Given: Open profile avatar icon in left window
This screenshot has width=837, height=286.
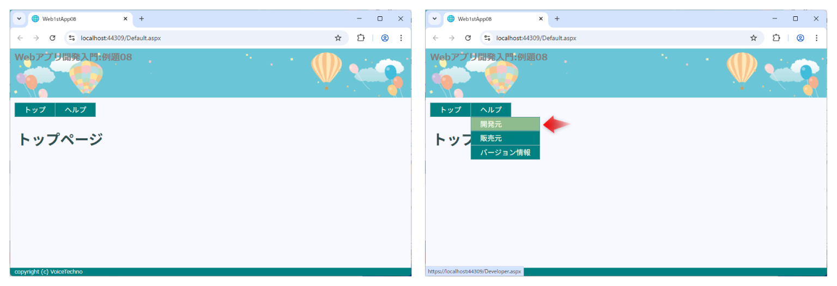Looking at the screenshot, I should [x=385, y=38].
